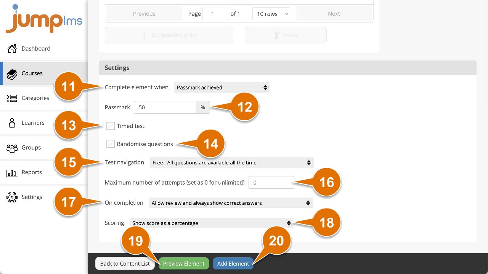Expand the Test navigation dropdown
The image size is (488, 274).
231,162
